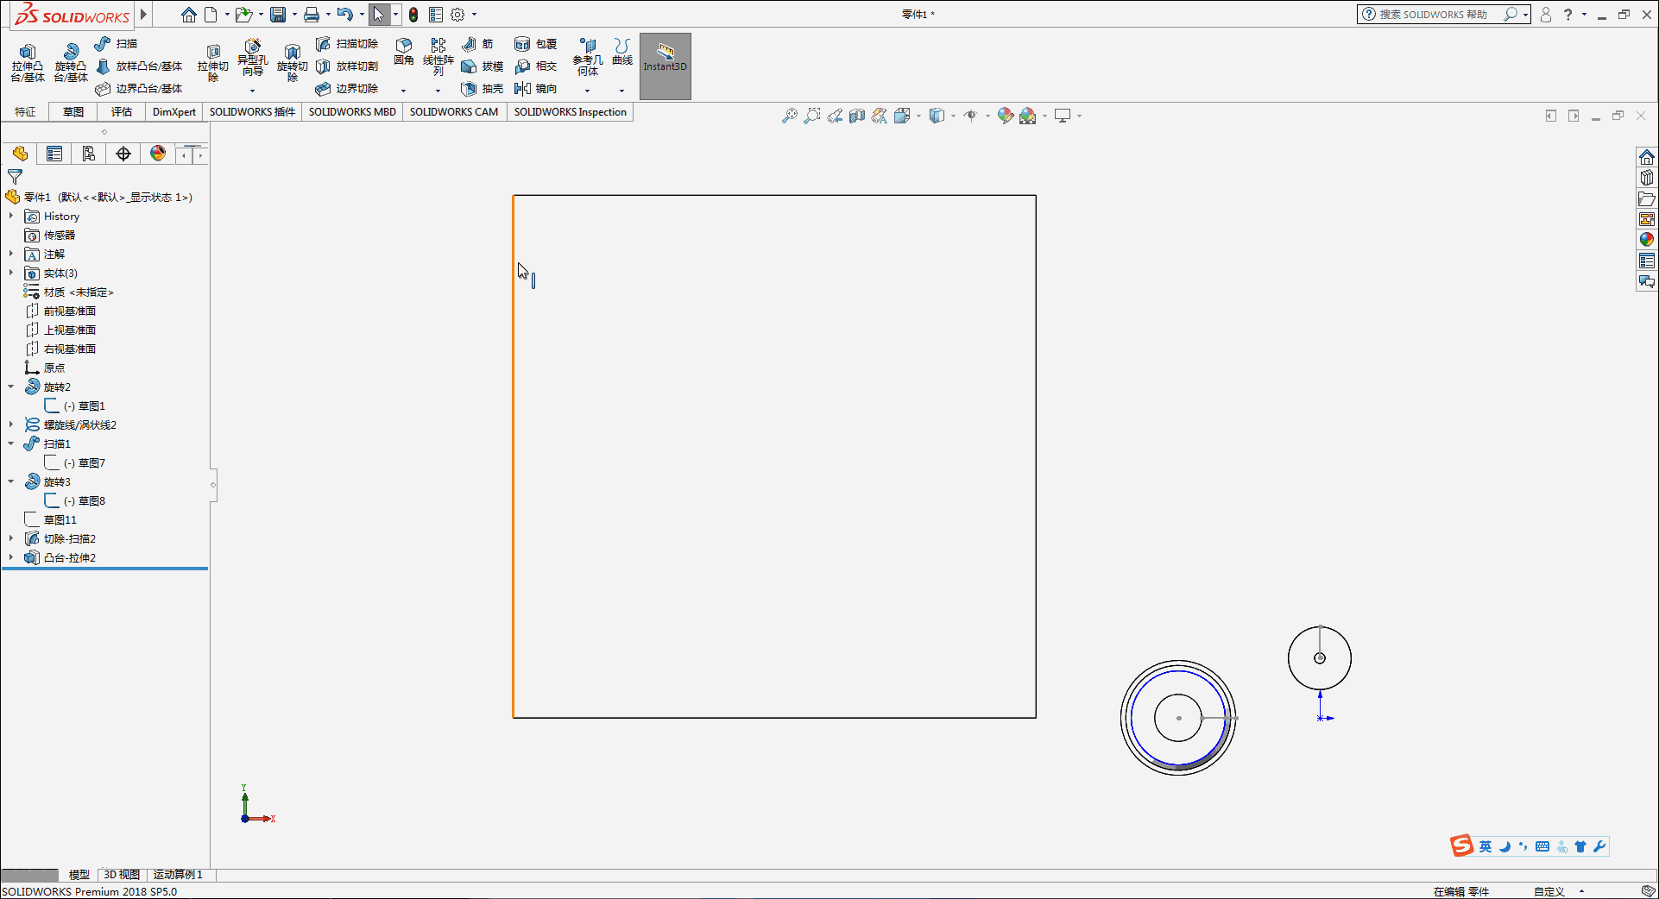Click the Extruded Boss/Base (拉伸凸台/基体) tool

click(x=28, y=63)
